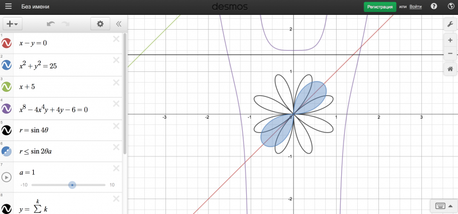
Task: Toggle visibility of r = sin 4θ
Action: [x=6, y=130]
